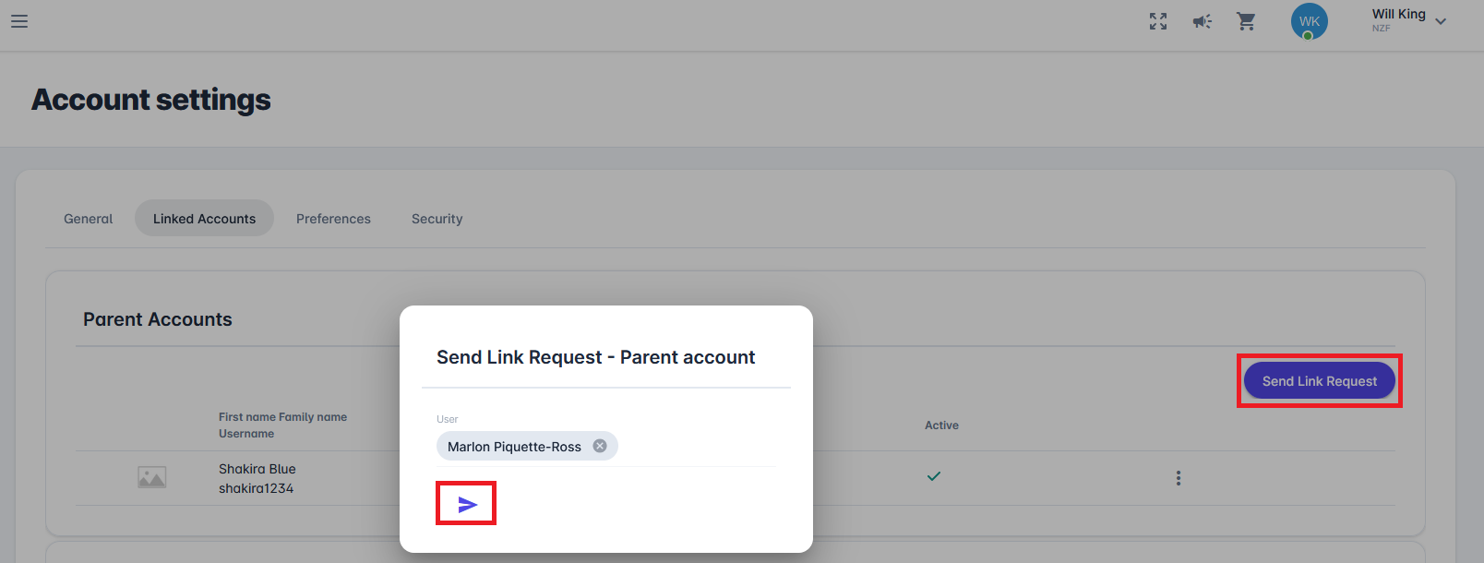Image resolution: width=1484 pixels, height=563 pixels.
Task: Click the WK user avatar
Action: (1309, 21)
